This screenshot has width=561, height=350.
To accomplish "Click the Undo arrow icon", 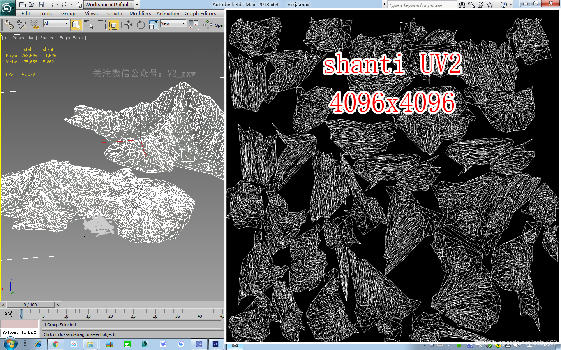I will pyautogui.click(x=50, y=5).
